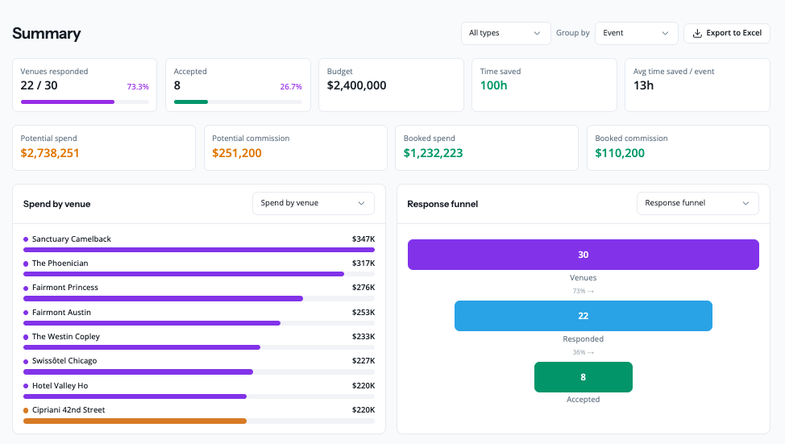Click the Sanctuary Camelback venue name

[x=72, y=239]
